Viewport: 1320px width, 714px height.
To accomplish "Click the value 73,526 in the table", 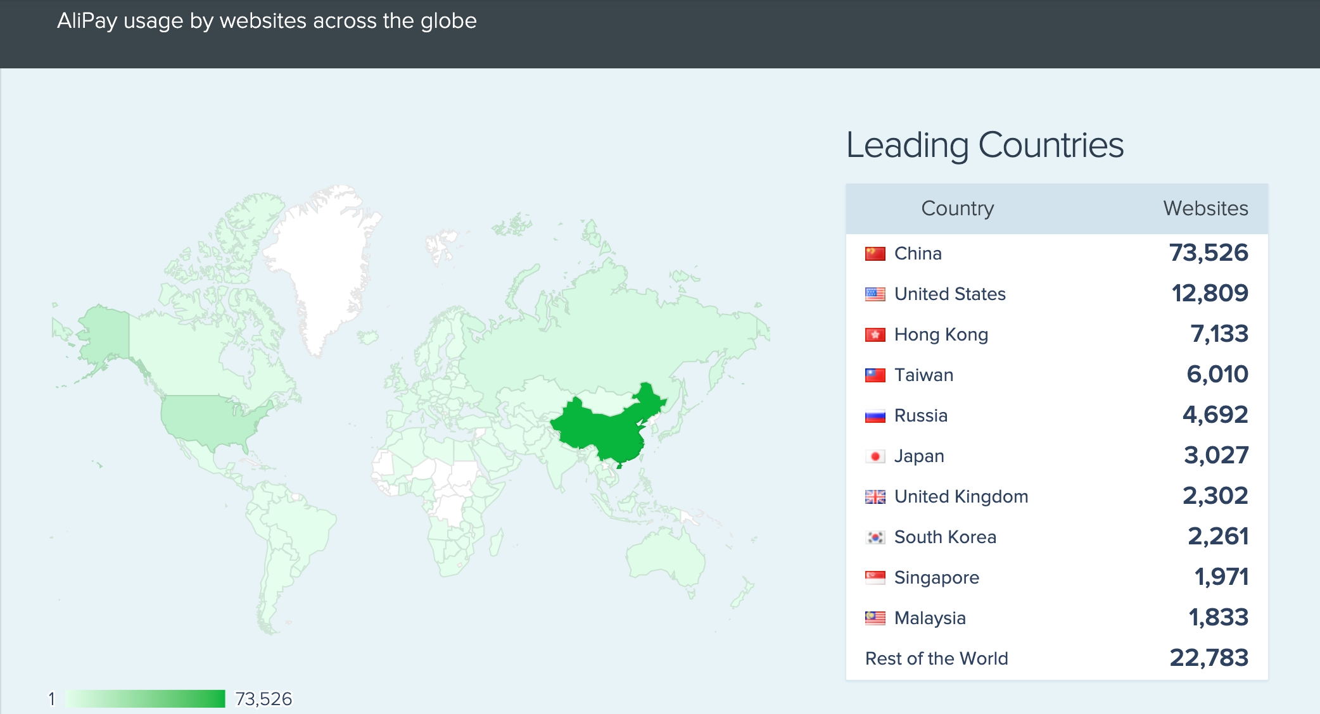I will coord(1209,253).
